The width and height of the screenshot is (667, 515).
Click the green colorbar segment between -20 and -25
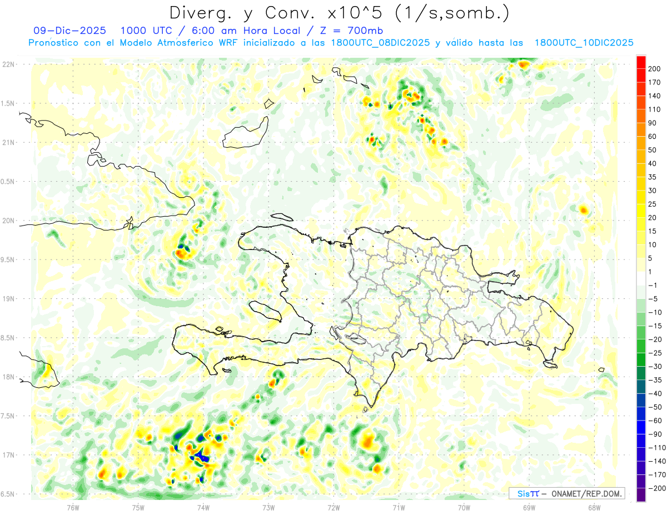click(641, 346)
